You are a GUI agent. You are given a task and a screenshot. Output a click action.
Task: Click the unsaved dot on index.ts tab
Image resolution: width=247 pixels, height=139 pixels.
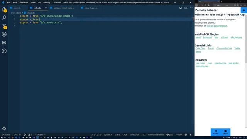coord(46,8)
